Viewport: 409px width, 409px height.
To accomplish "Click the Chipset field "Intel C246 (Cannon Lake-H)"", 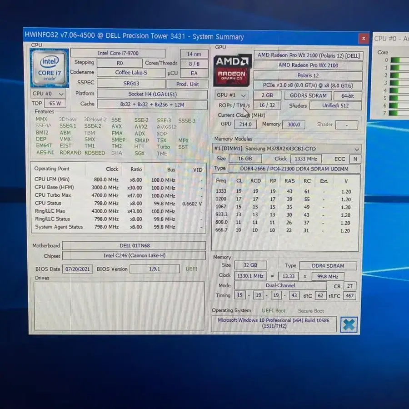I will pyautogui.click(x=135, y=255).
